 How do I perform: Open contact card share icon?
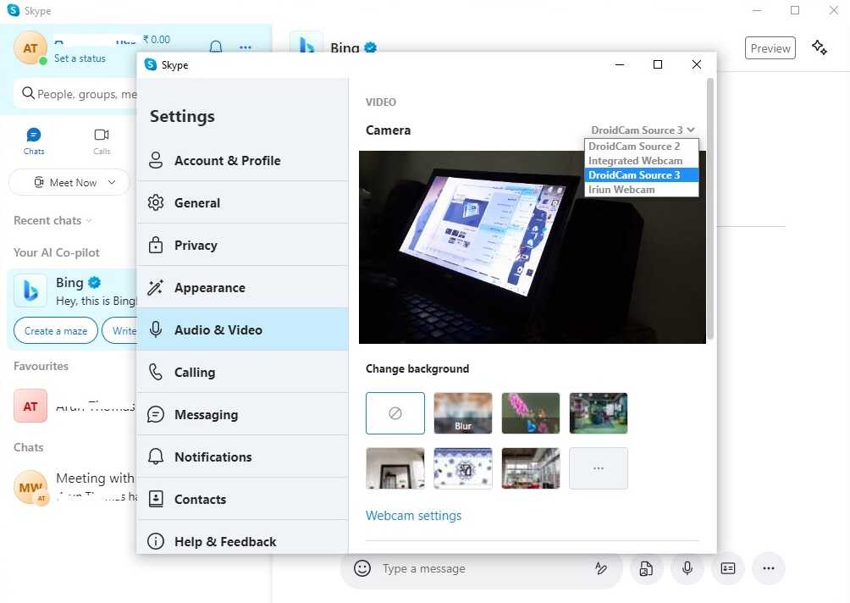(727, 568)
